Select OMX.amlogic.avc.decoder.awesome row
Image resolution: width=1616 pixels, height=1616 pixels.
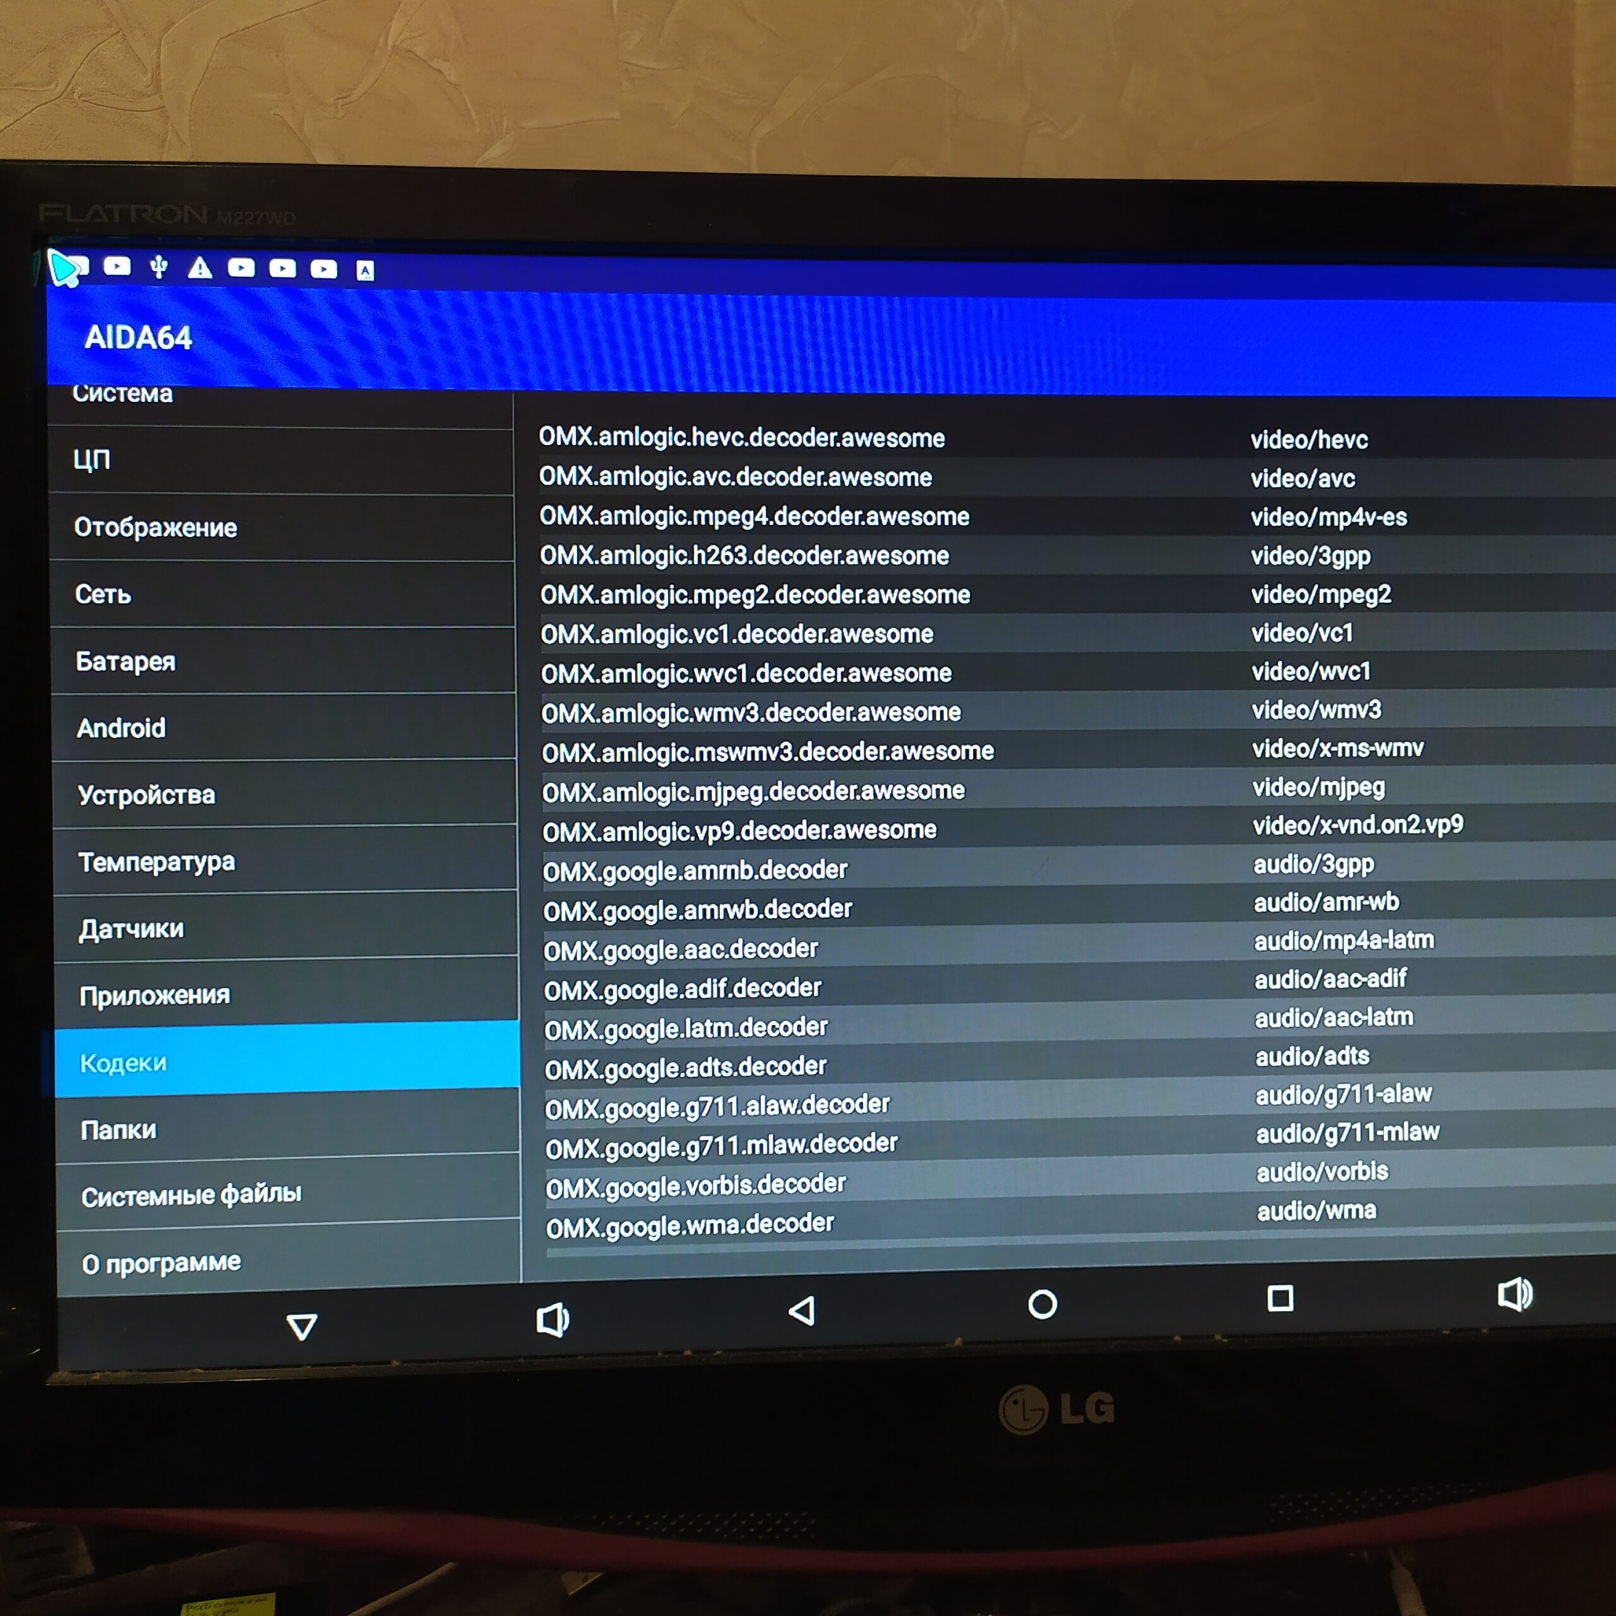click(1078, 477)
